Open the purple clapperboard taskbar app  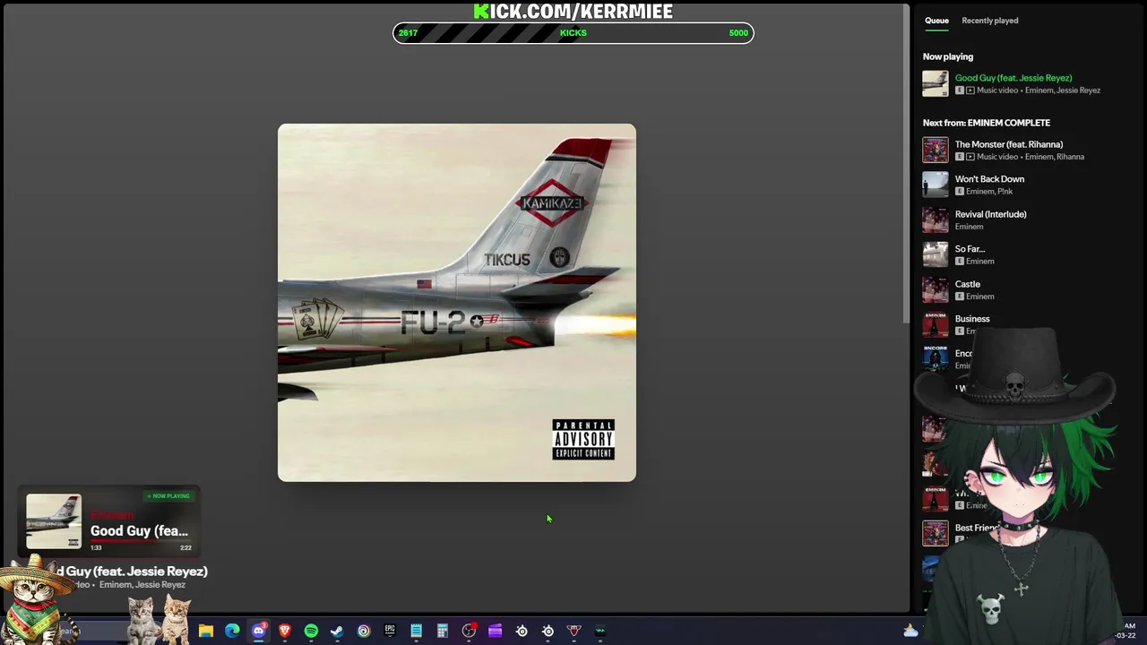click(495, 632)
